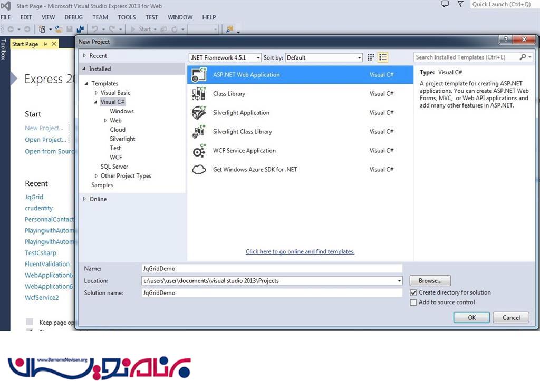
Task: Open the TOOLS menu
Action: click(127, 17)
